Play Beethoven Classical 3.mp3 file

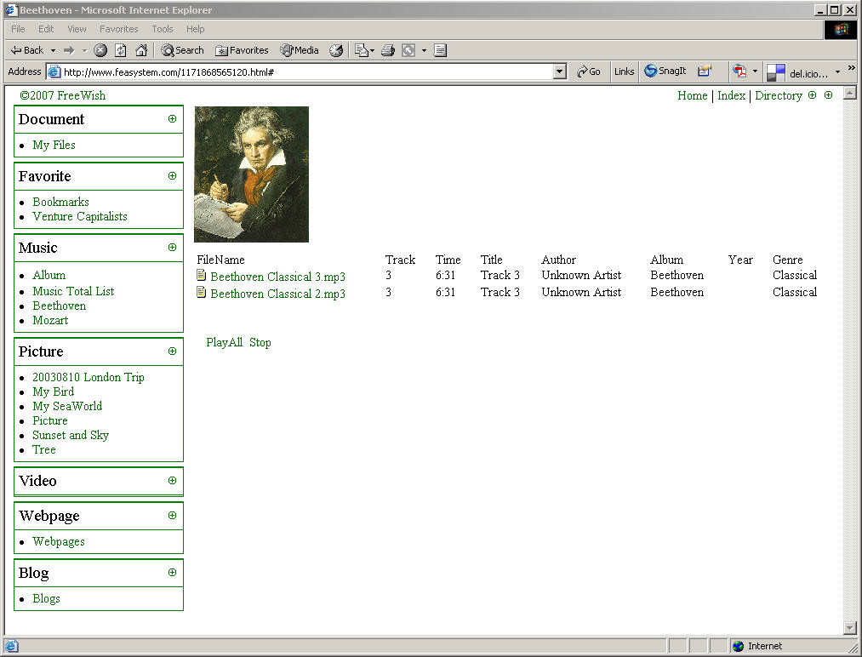[277, 277]
